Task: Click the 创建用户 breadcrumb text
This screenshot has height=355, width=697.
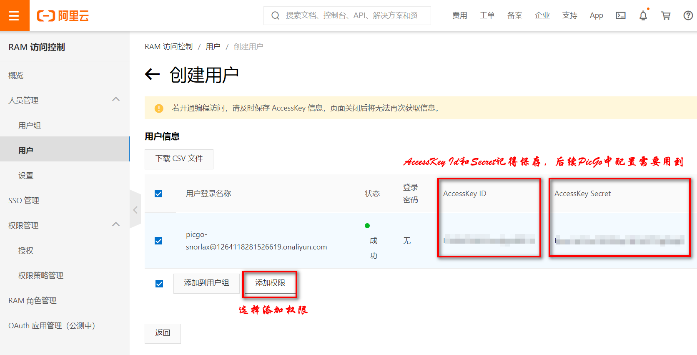Action: [248, 47]
